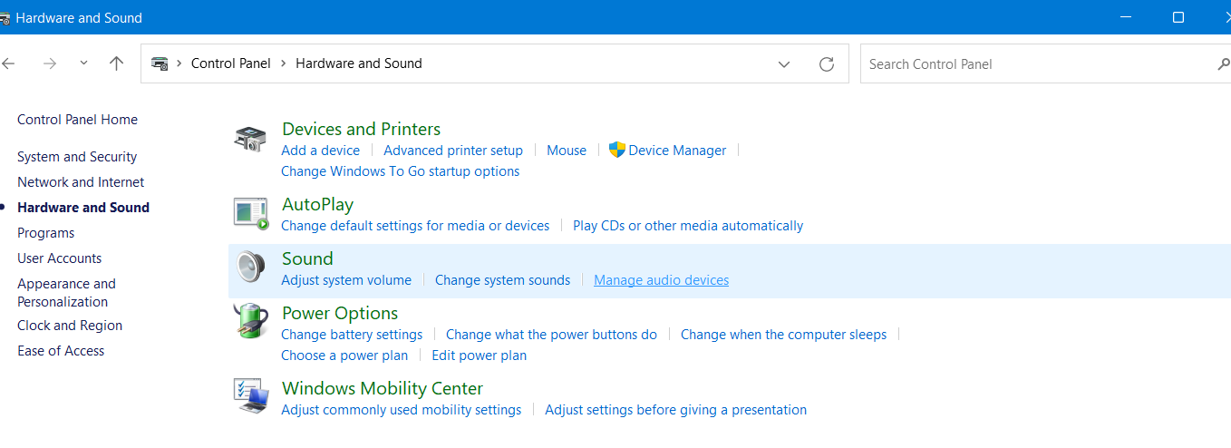Click the AutoPlay icon

[251, 214]
